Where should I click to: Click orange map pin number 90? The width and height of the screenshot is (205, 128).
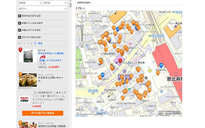[x=100, y=77]
